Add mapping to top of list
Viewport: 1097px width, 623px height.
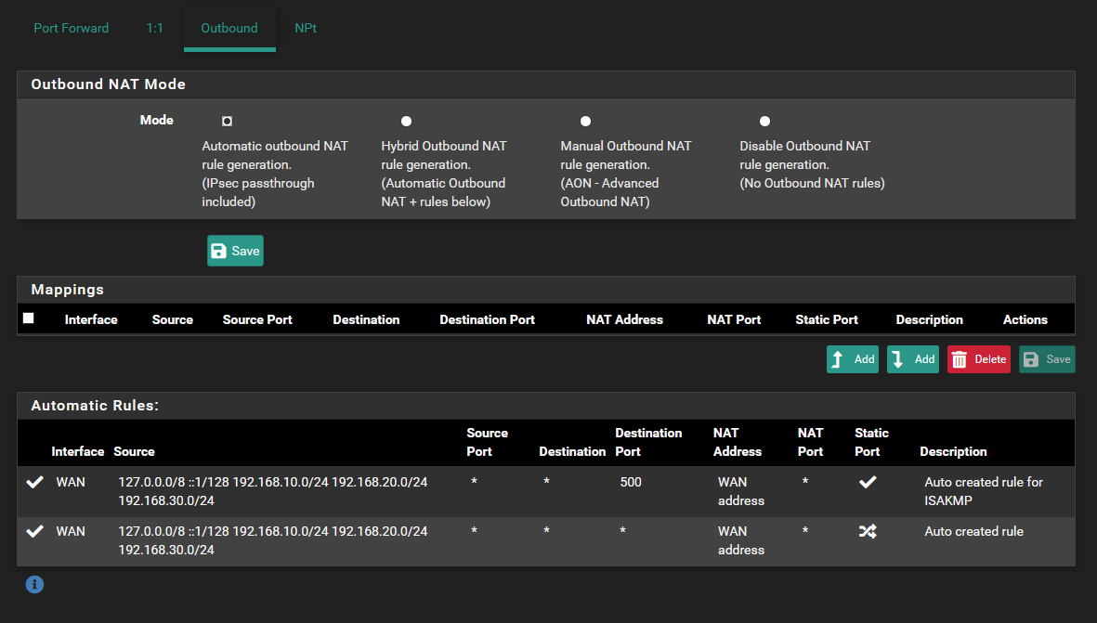(x=852, y=359)
